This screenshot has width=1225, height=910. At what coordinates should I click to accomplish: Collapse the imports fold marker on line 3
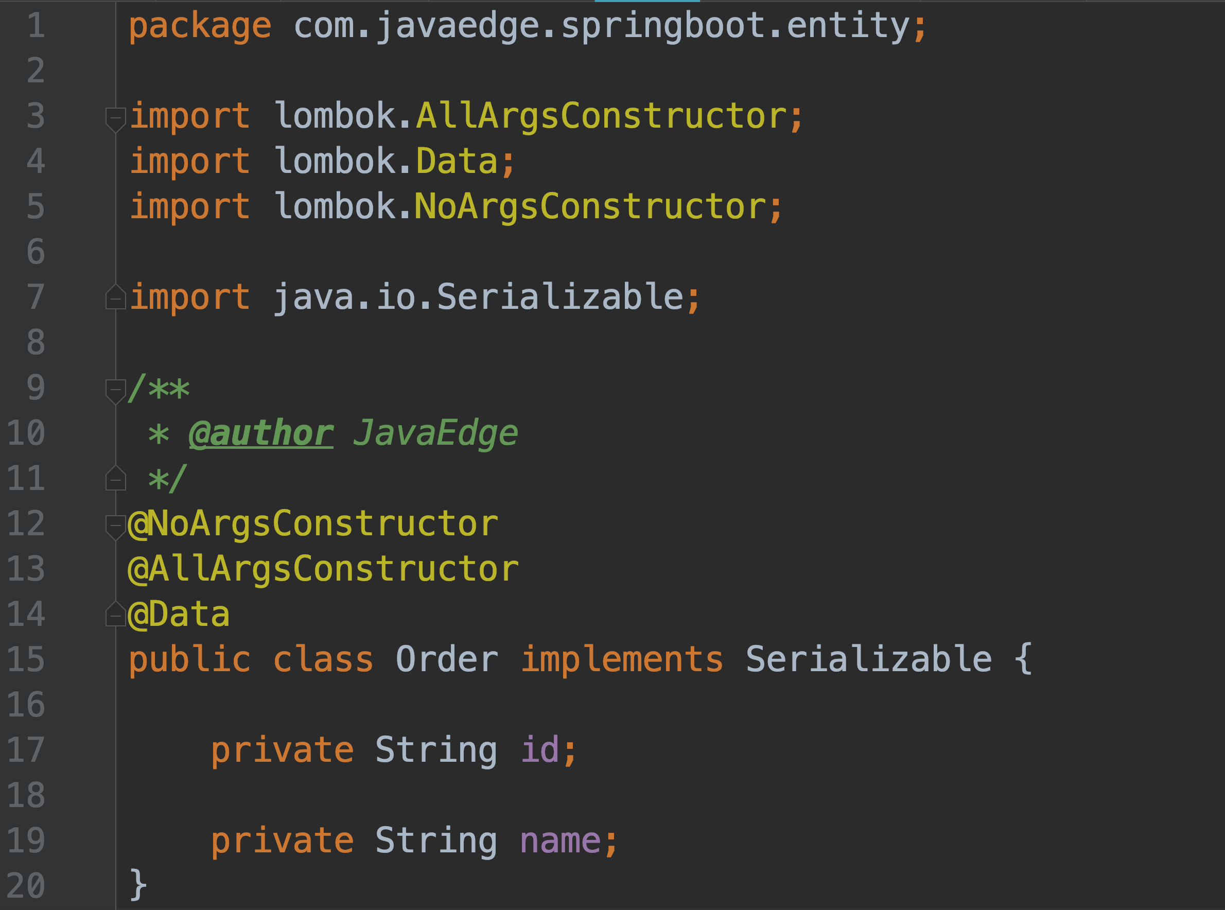[116, 118]
